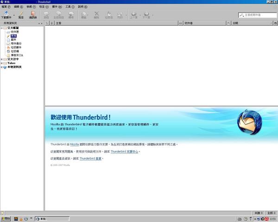Open the Templates (範本) folder
The height and width of the screenshot is (222, 278).
[x=13, y=40]
